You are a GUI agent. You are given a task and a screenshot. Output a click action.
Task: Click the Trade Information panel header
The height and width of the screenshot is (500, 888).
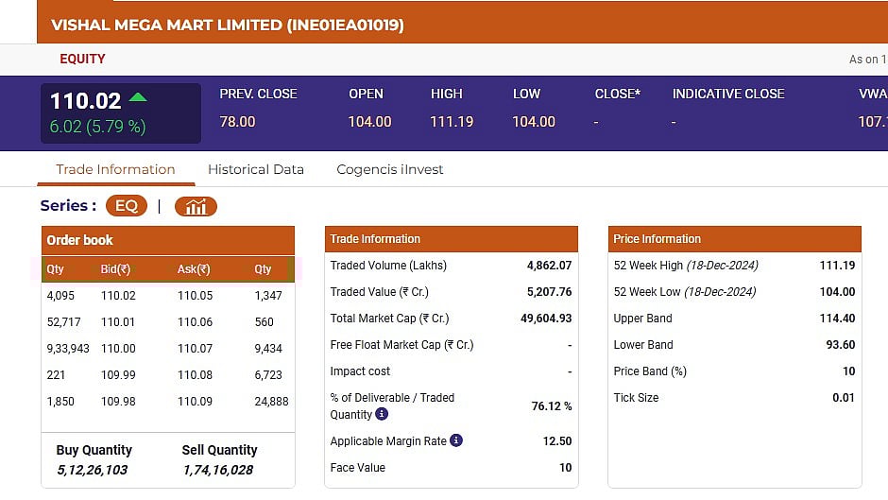coord(452,239)
